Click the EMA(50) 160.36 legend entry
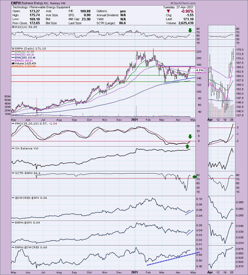 [x=24, y=55]
